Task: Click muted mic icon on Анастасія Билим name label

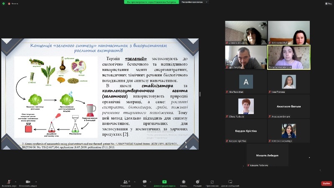Action: (270, 117)
